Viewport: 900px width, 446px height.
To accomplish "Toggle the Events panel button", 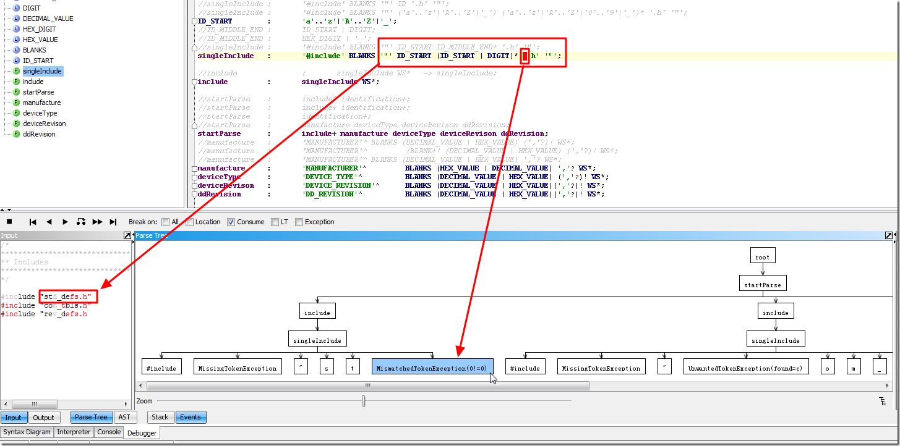I will pyautogui.click(x=191, y=418).
